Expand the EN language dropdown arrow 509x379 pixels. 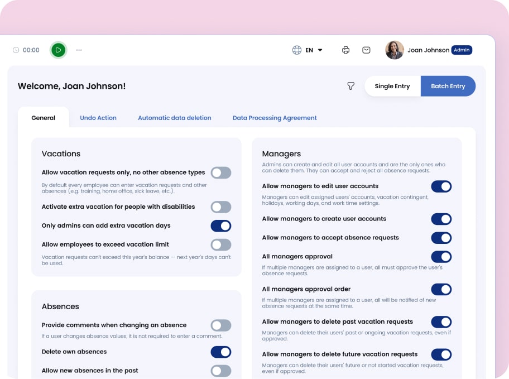[x=320, y=50]
